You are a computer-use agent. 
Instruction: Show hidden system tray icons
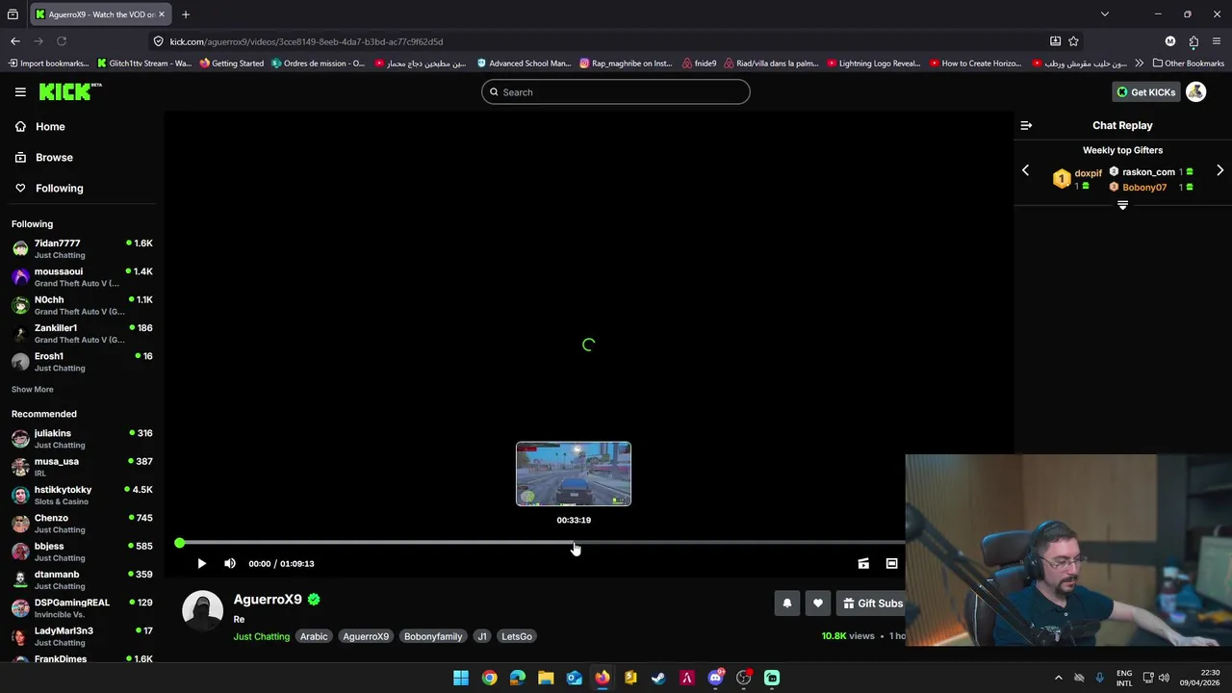click(1058, 678)
